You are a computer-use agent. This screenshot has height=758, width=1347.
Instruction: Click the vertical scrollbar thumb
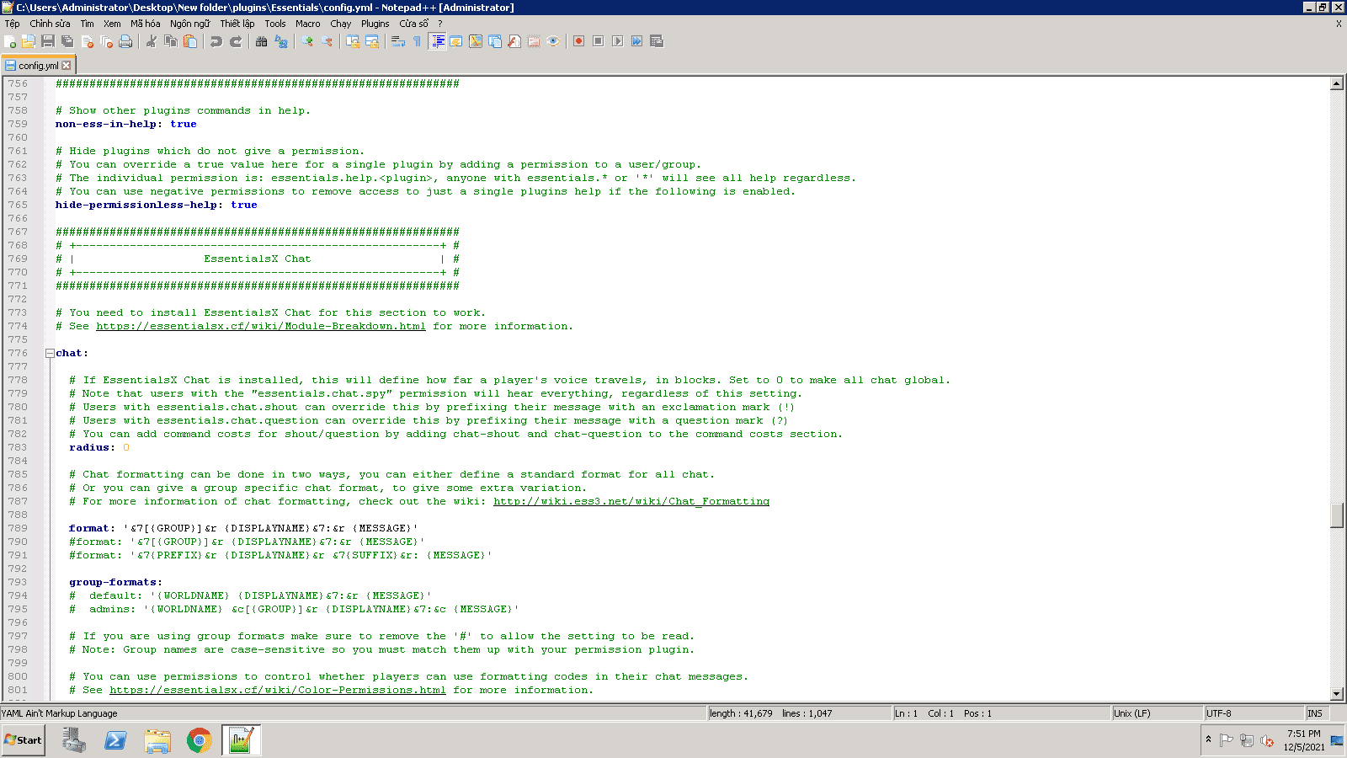[x=1337, y=515]
